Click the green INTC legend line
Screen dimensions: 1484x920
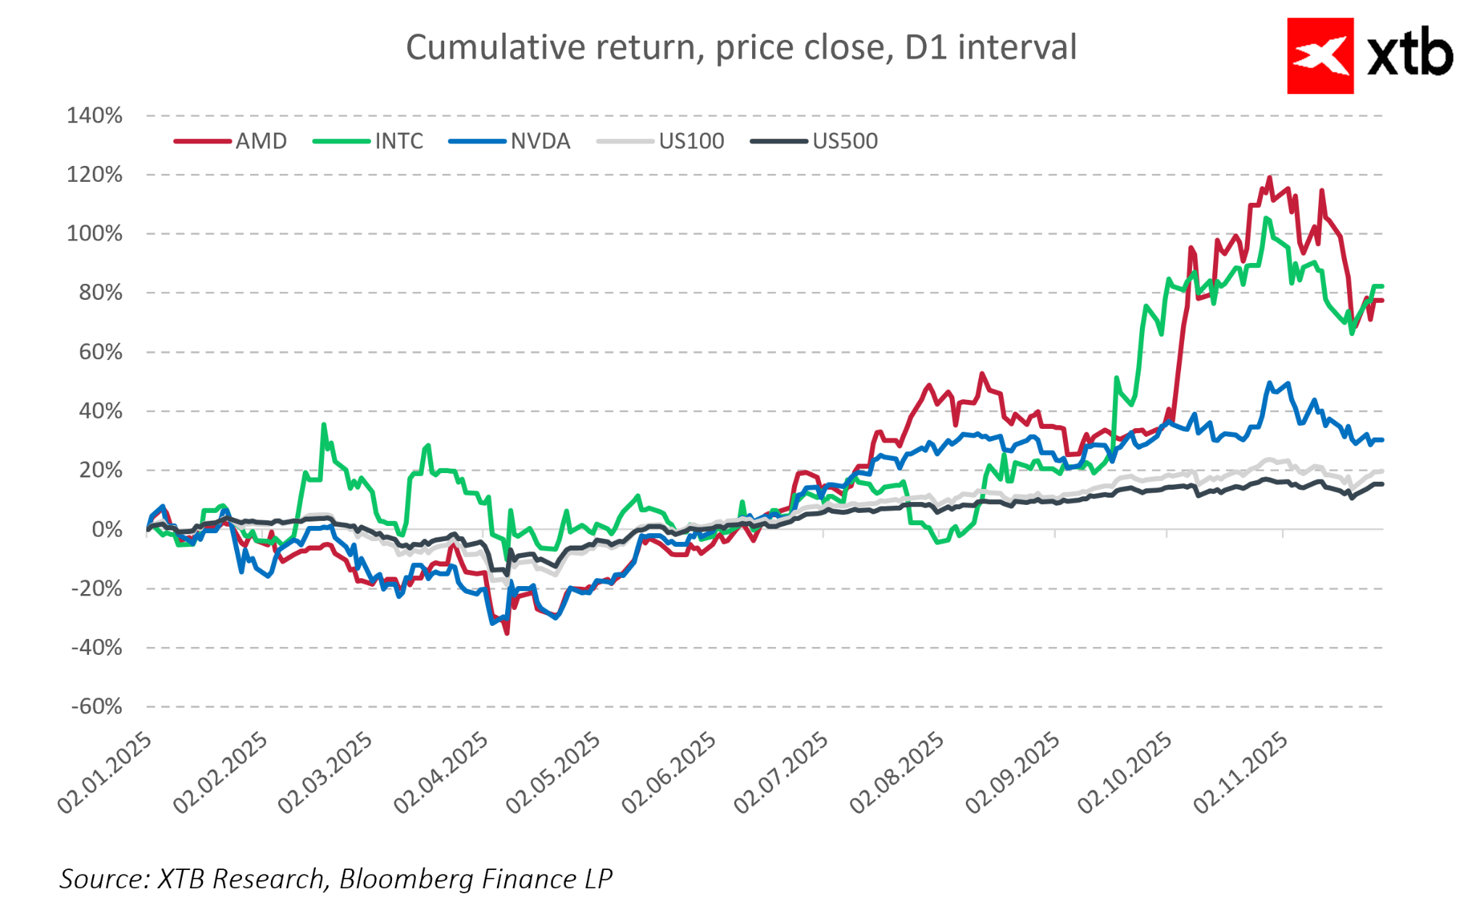tap(341, 141)
